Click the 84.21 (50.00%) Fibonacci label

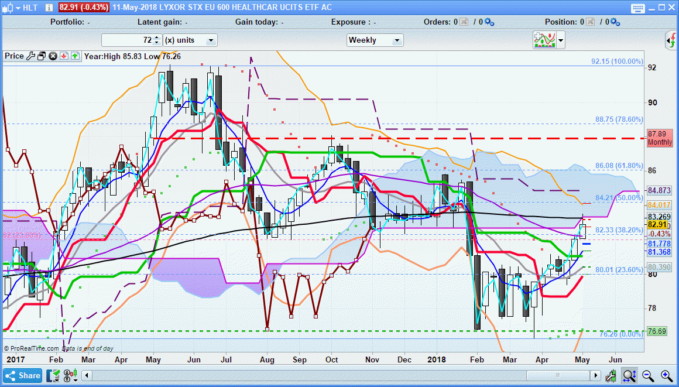tap(619, 198)
